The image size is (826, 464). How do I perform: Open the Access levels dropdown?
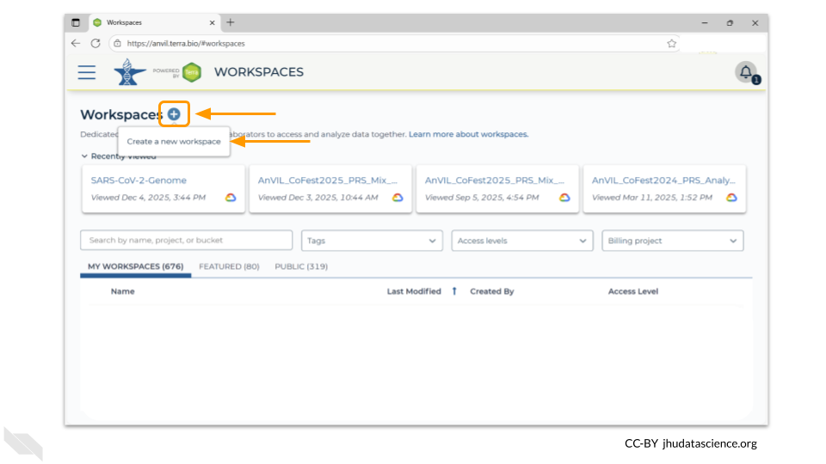click(x=522, y=241)
